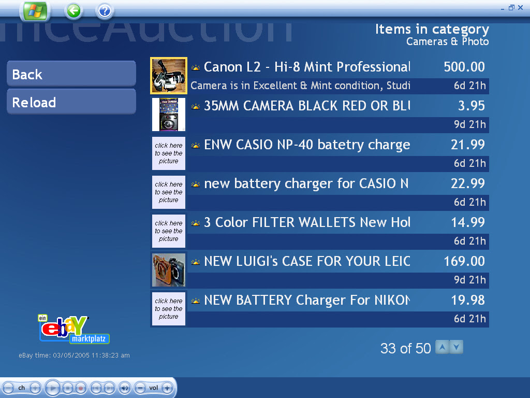Mute audio with the speaker icon
This screenshot has width=530, height=398.
tap(125, 388)
